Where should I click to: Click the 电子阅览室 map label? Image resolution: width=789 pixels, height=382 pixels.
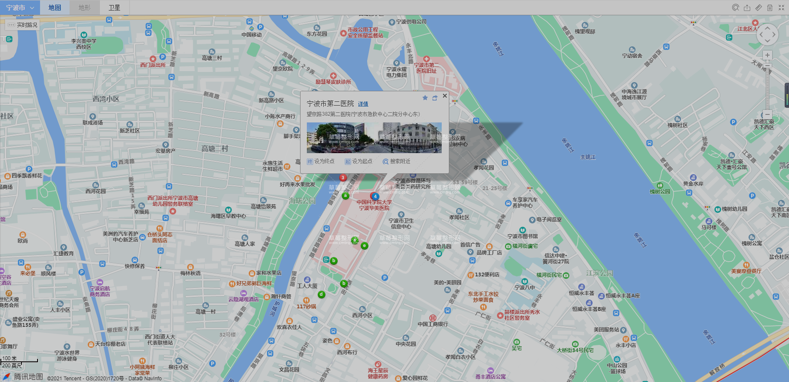coord(549,220)
